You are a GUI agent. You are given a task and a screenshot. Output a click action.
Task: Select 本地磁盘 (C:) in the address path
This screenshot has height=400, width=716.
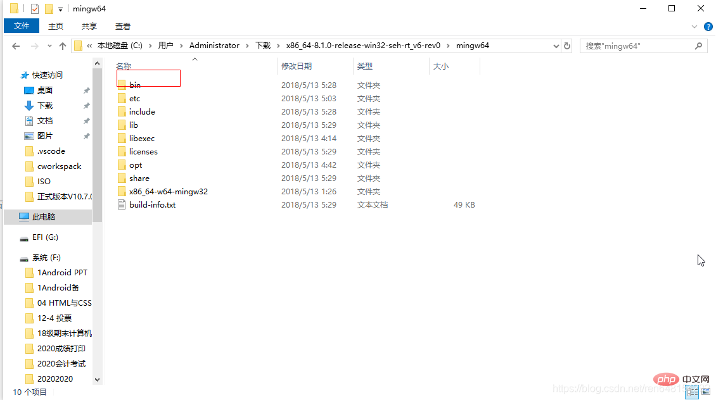120,46
